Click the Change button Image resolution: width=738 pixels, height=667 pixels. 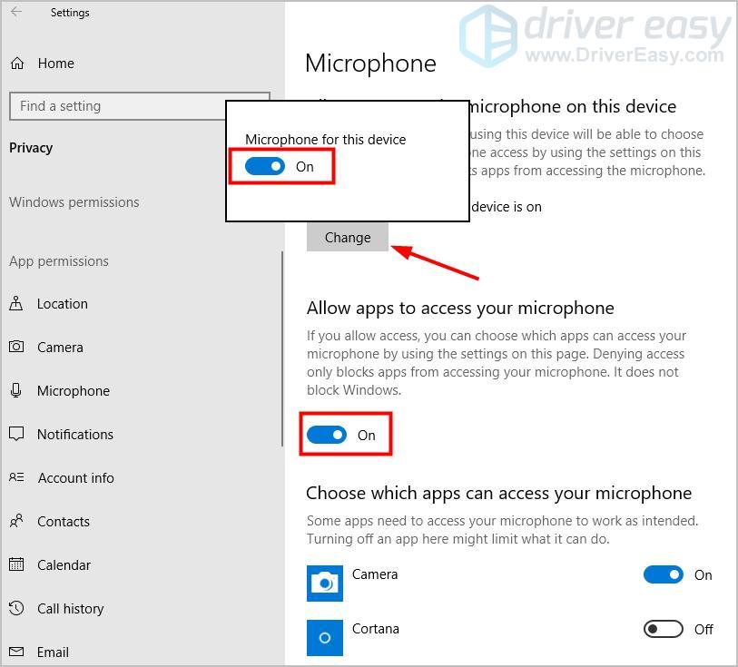(x=348, y=237)
